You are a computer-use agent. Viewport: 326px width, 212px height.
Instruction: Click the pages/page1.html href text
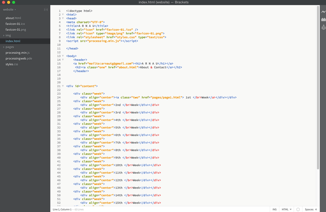point(167,97)
